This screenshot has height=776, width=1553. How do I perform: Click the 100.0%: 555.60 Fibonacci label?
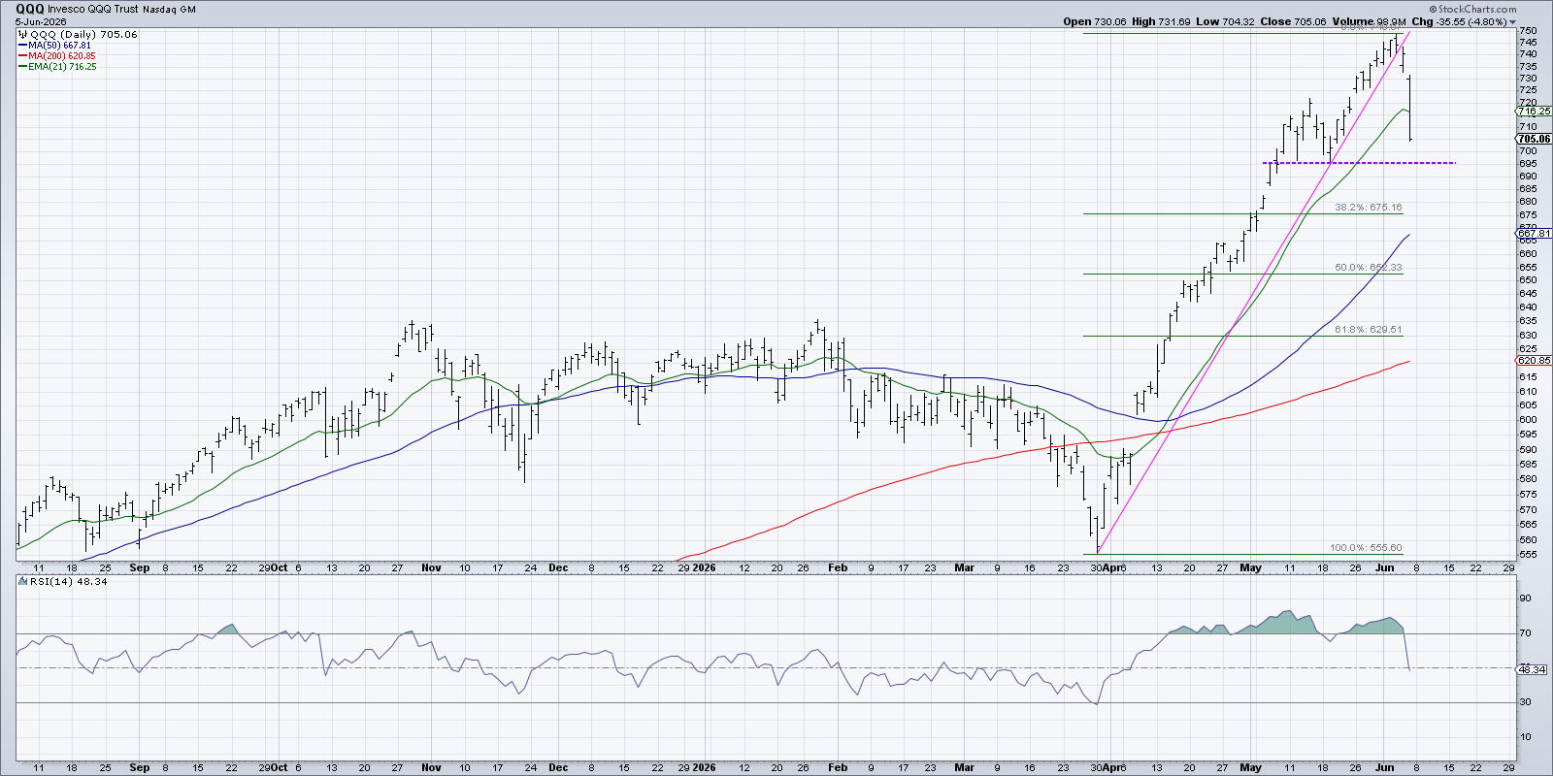1366,548
